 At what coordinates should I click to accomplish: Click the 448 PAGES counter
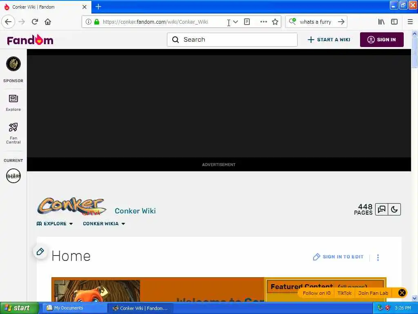point(363,209)
